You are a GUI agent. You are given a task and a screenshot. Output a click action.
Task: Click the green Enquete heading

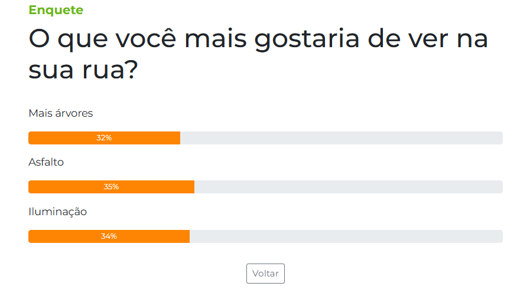56,10
